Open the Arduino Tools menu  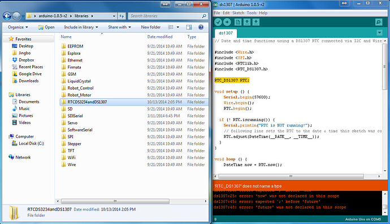pyautogui.click(x=252, y=13)
